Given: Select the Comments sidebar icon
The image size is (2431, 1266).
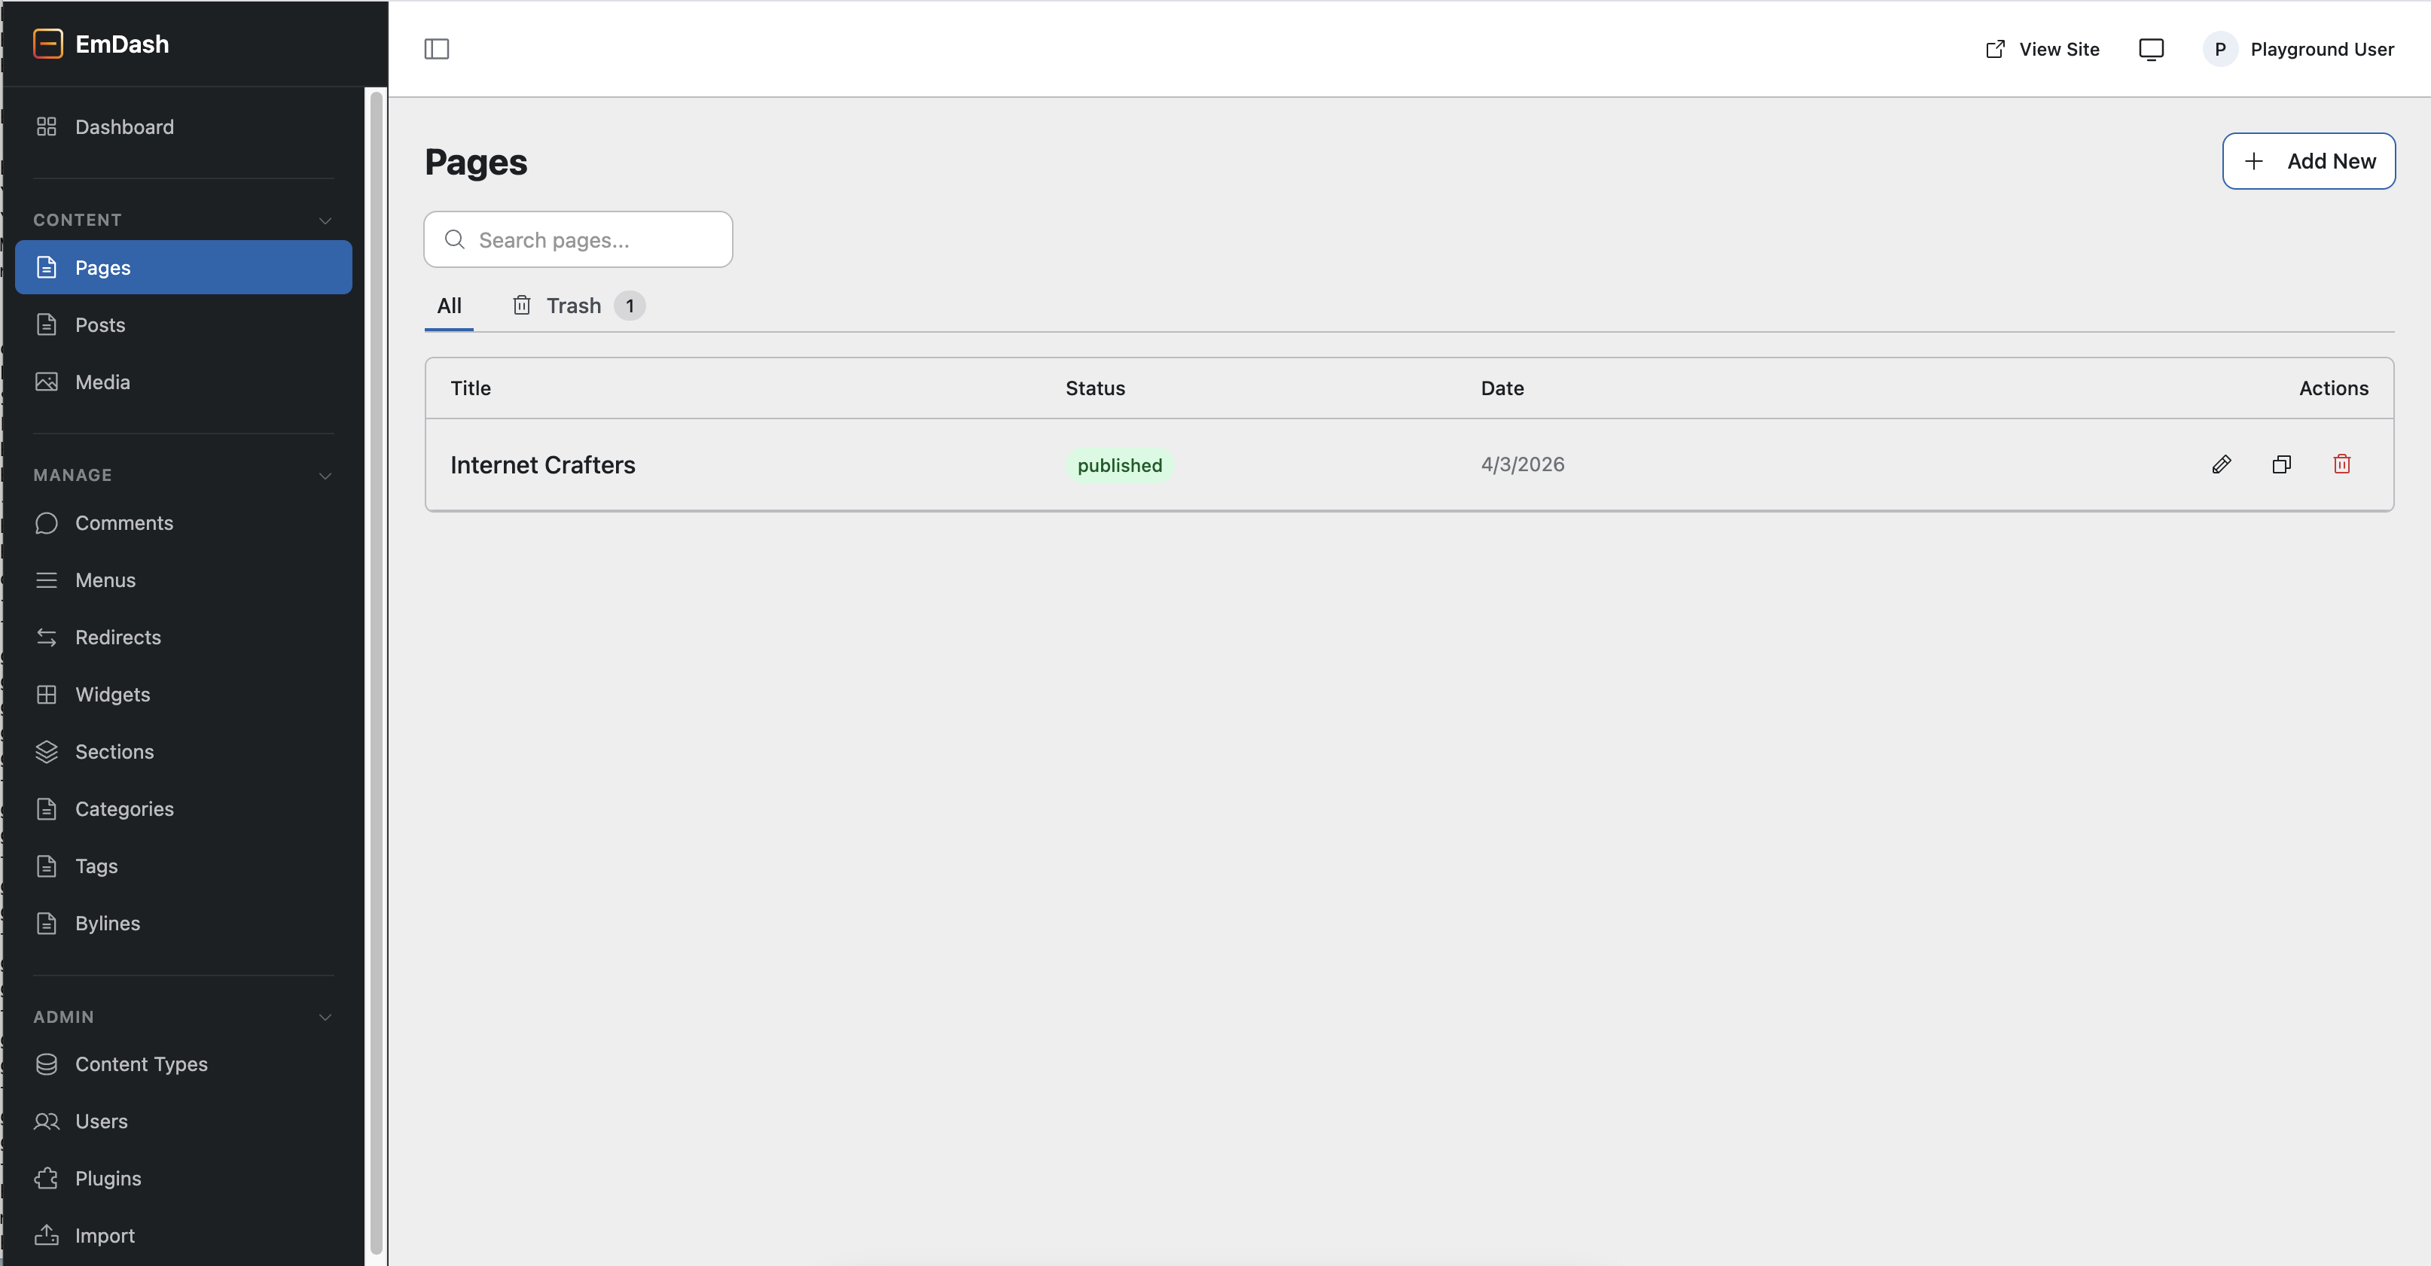Looking at the screenshot, I should 47,522.
